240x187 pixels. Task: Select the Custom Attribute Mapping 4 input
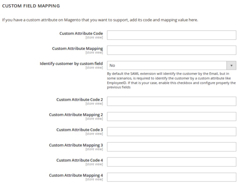(171, 177)
